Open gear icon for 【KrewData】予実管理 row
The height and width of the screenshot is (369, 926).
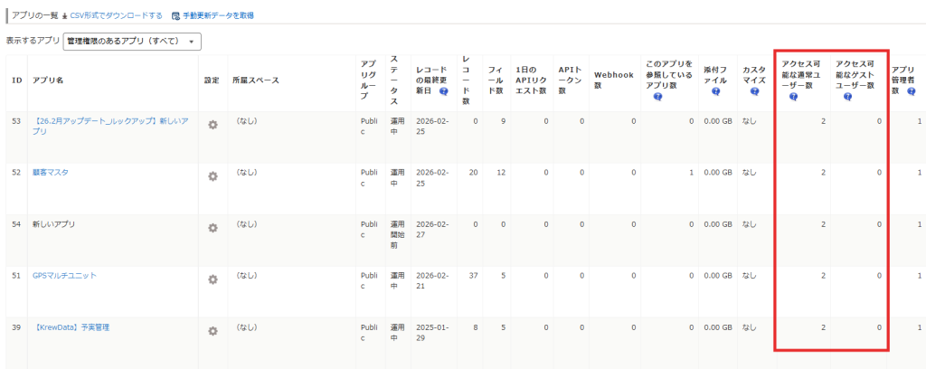[x=213, y=331]
